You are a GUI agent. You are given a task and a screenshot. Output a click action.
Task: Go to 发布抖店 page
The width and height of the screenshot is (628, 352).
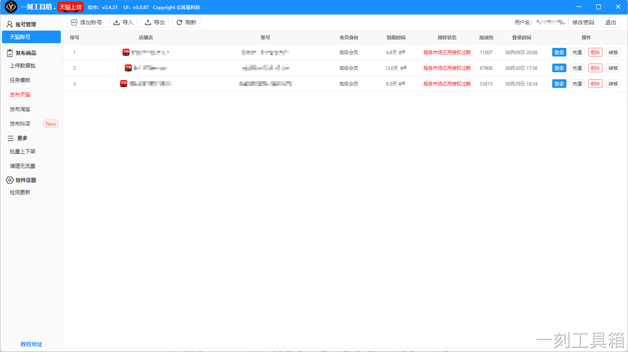click(x=20, y=124)
